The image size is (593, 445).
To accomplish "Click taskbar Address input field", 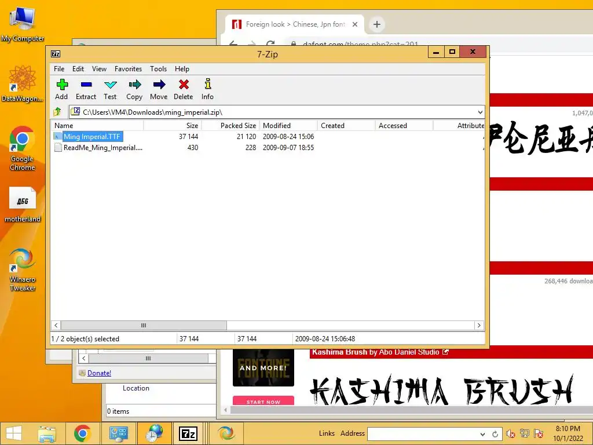I will [422, 433].
